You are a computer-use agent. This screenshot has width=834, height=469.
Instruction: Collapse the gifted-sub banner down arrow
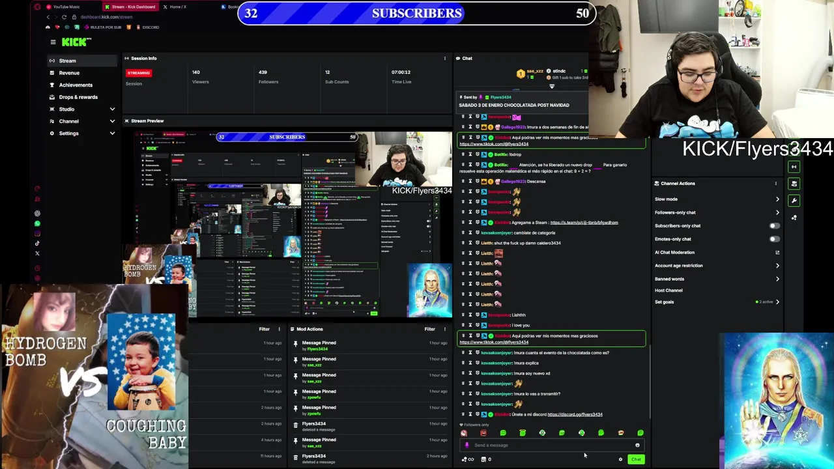click(552, 87)
